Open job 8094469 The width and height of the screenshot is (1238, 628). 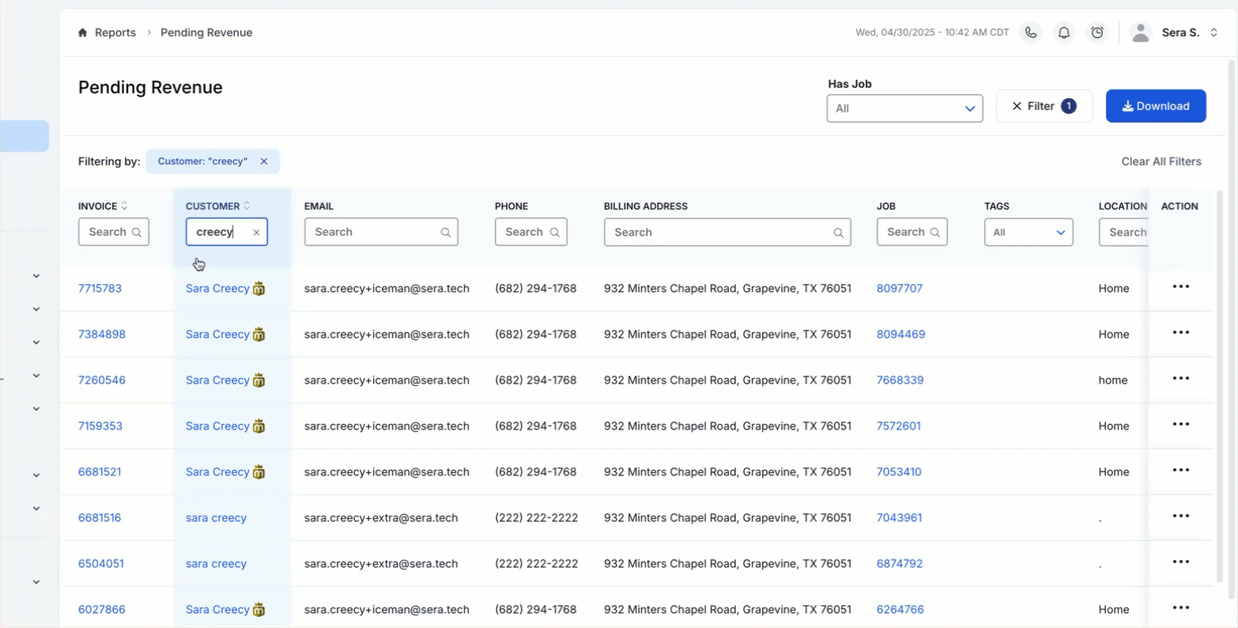[x=901, y=334]
